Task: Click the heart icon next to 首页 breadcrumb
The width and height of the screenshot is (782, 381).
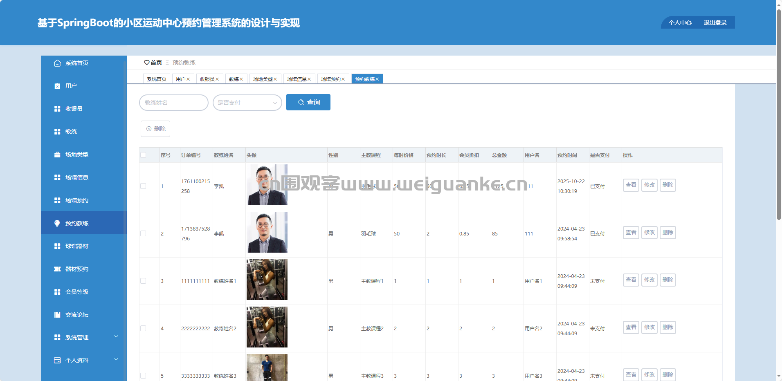Action: (146, 63)
